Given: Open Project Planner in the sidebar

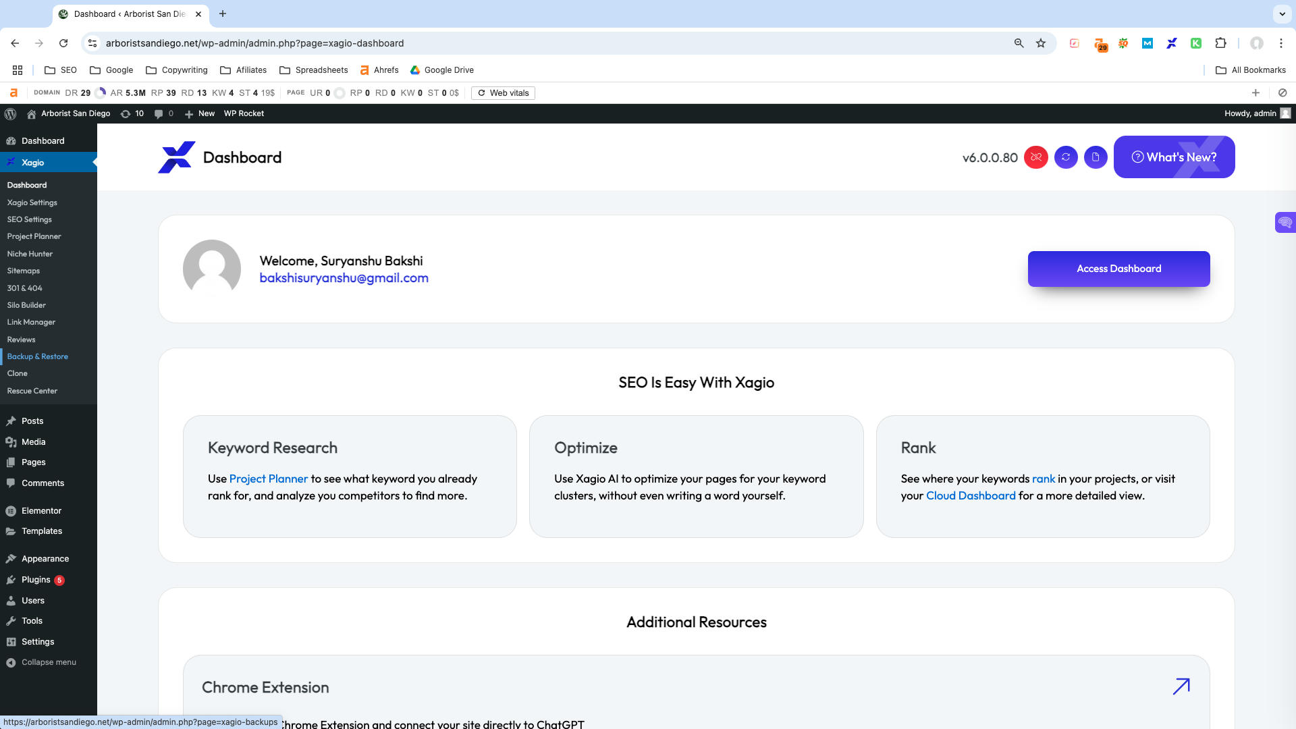Looking at the screenshot, I should pyautogui.click(x=34, y=236).
